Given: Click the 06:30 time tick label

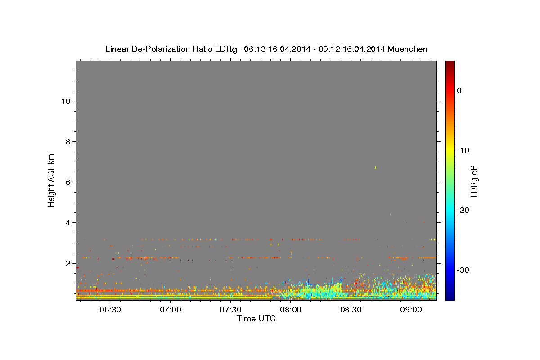Looking at the screenshot, I should coord(110,310).
